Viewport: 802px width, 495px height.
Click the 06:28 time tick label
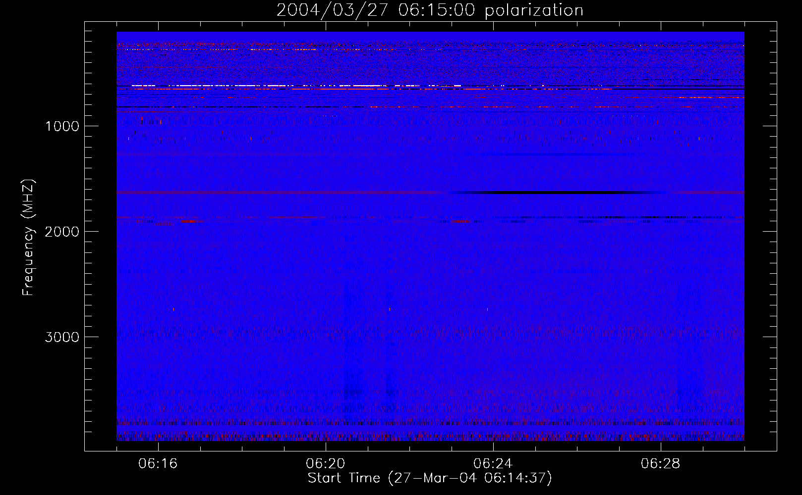(x=661, y=464)
